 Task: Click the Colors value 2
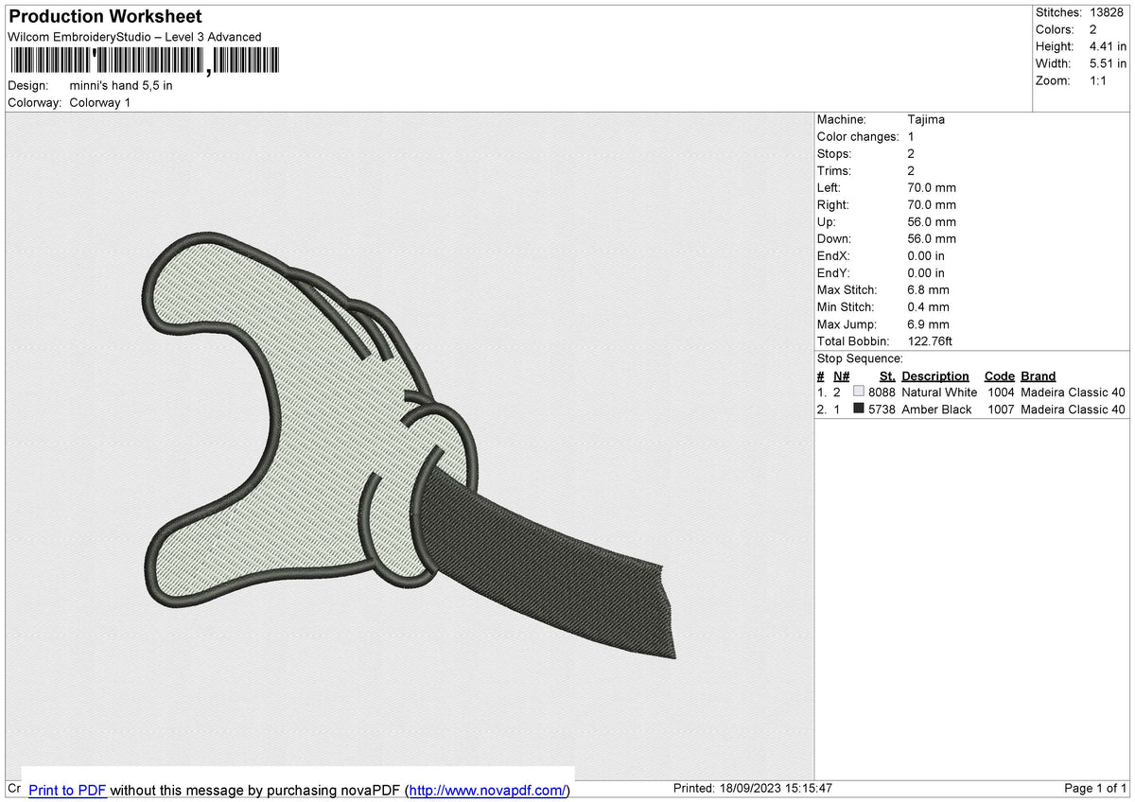(1093, 29)
